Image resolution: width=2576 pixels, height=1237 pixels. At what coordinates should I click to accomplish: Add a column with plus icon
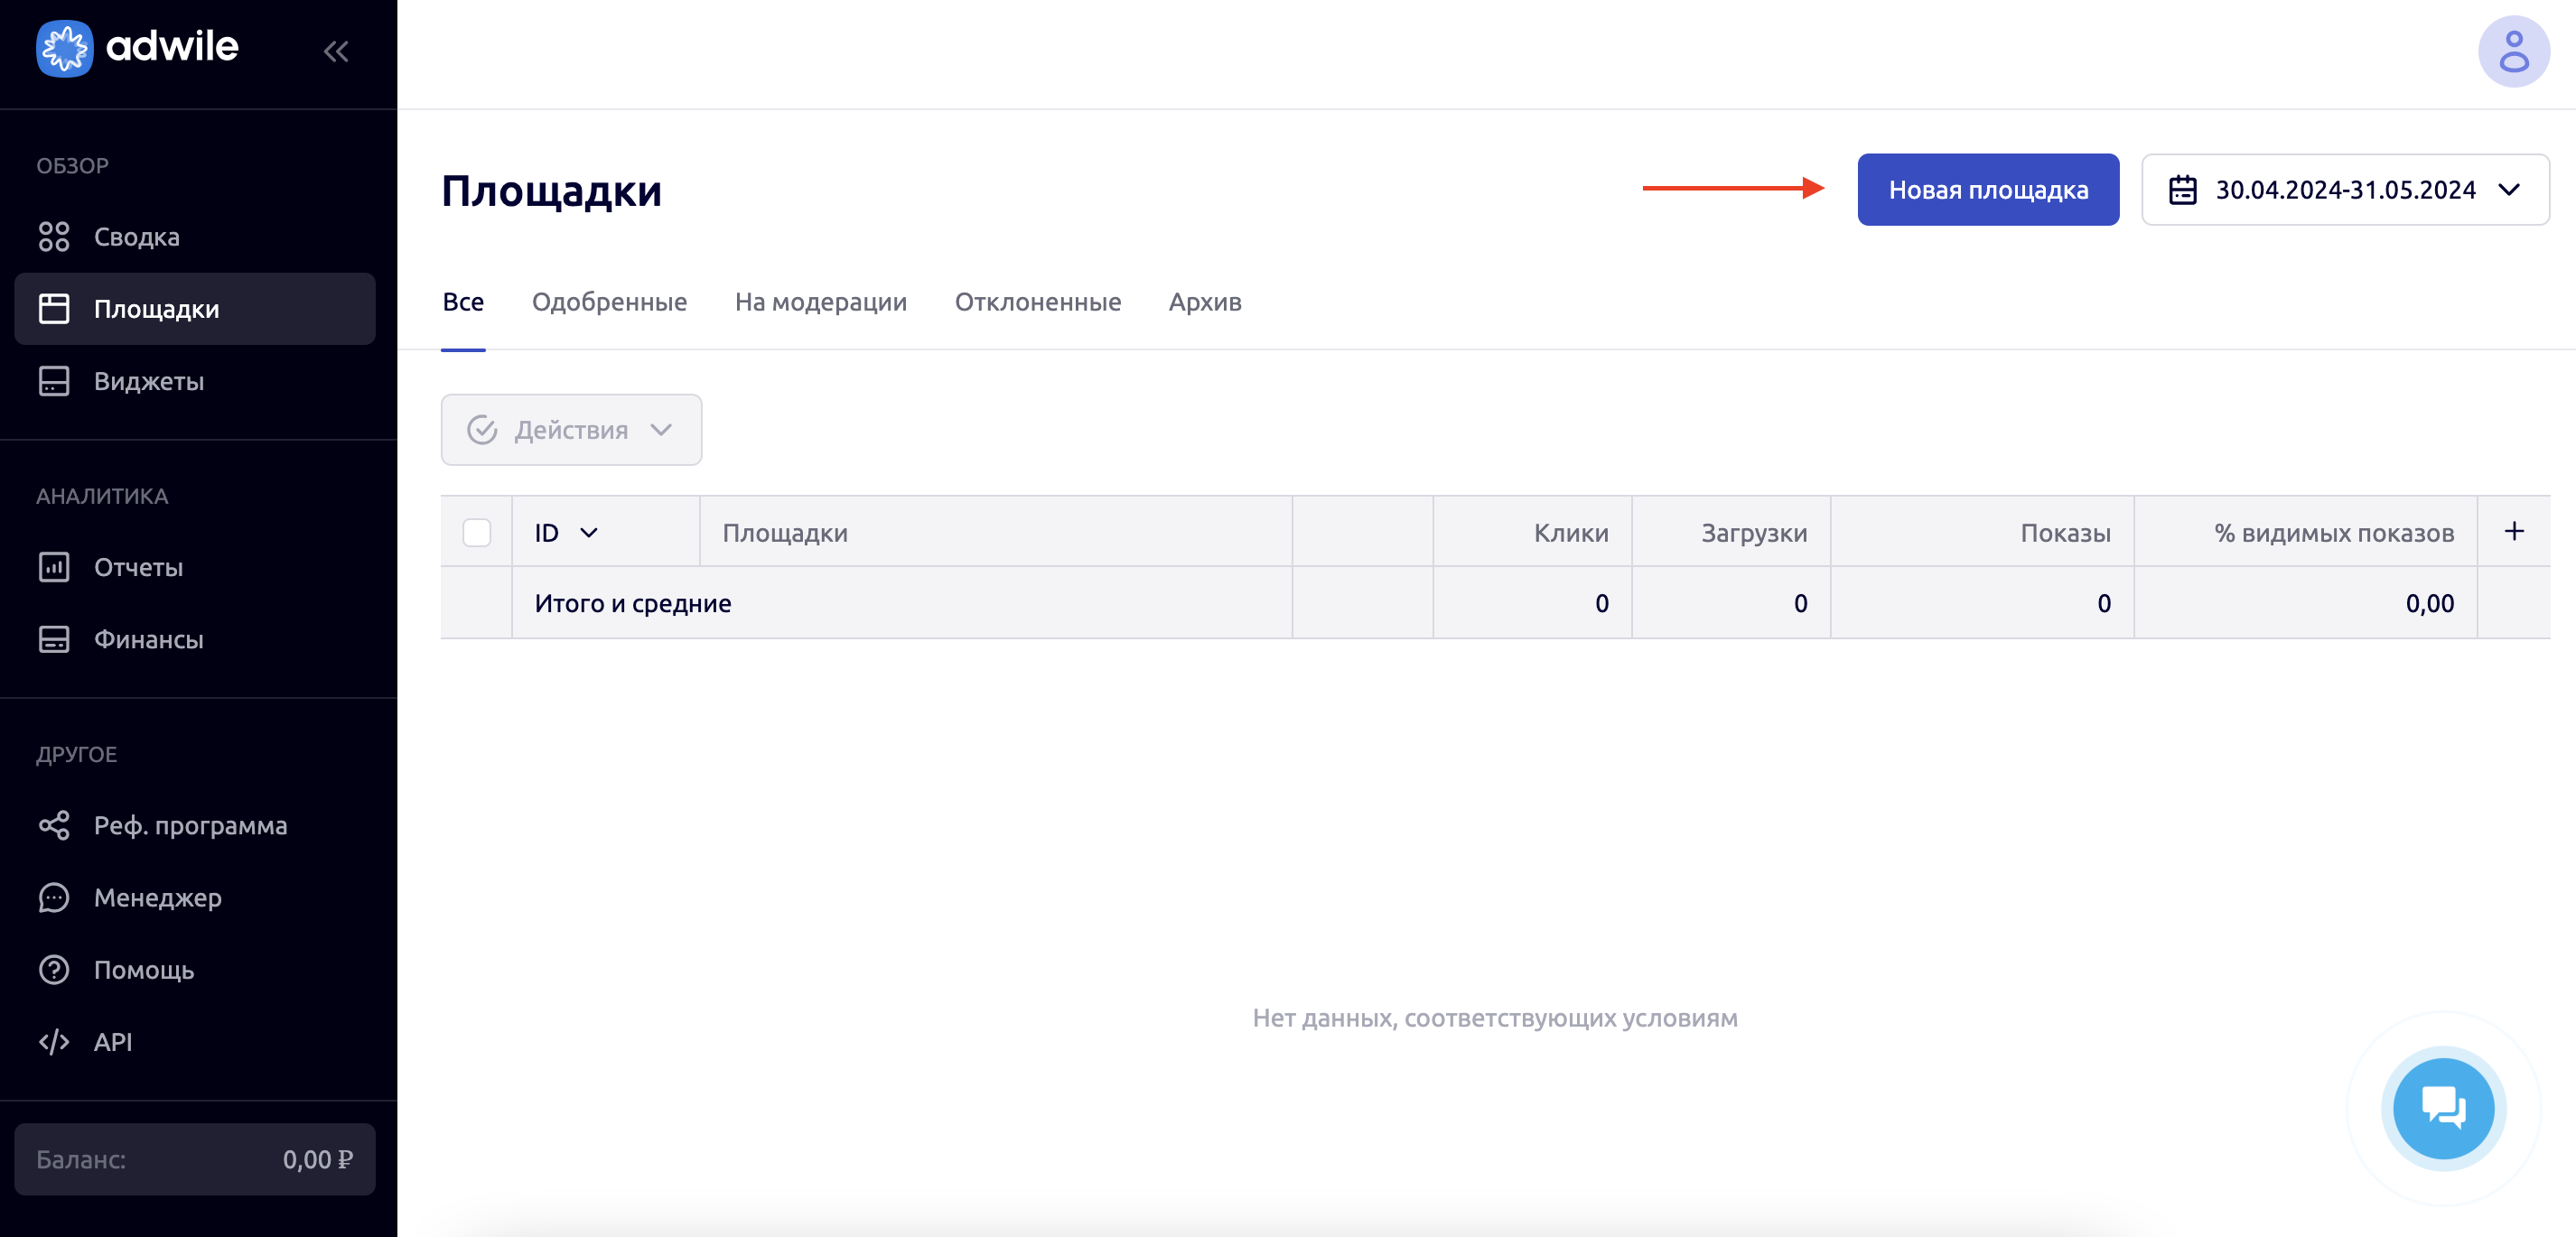click(x=2514, y=531)
